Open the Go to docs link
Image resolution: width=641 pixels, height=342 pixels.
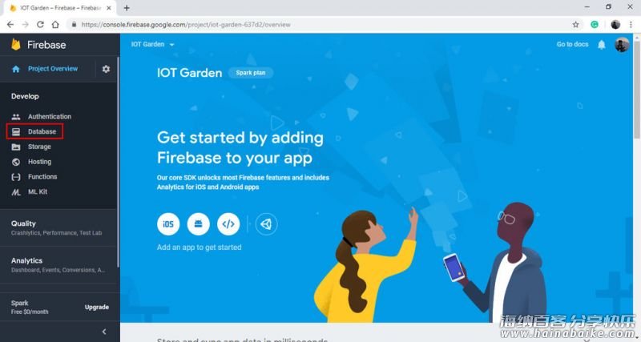[572, 44]
